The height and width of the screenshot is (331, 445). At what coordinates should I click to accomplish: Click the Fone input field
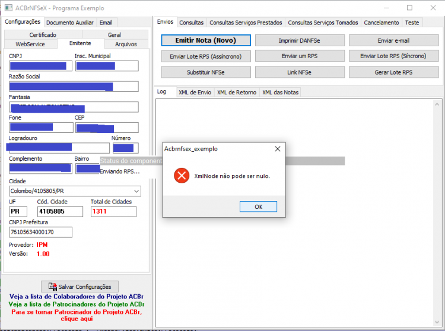pos(41,128)
